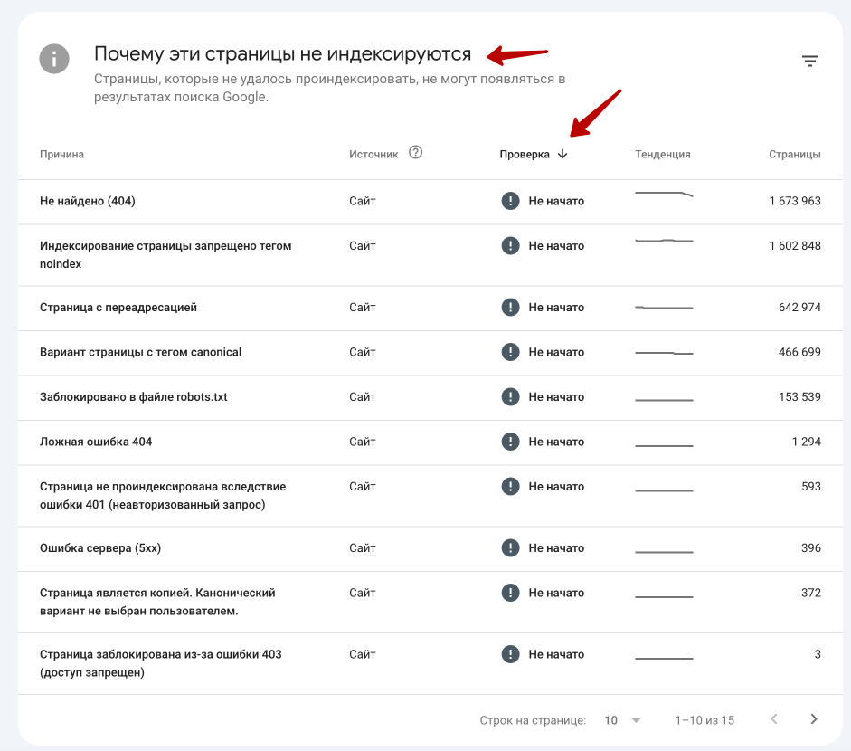Open the filter icon in the top right corner
Screen dimensions: 851x751
coord(810,60)
